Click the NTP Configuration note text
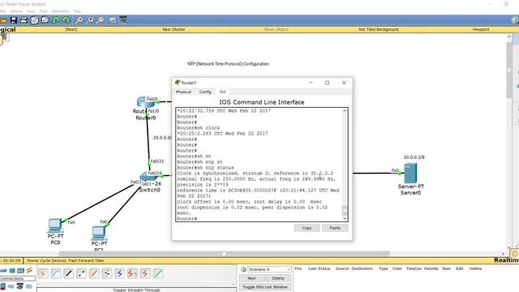The image size is (519, 292). pyautogui.click(x=228, y=64)
